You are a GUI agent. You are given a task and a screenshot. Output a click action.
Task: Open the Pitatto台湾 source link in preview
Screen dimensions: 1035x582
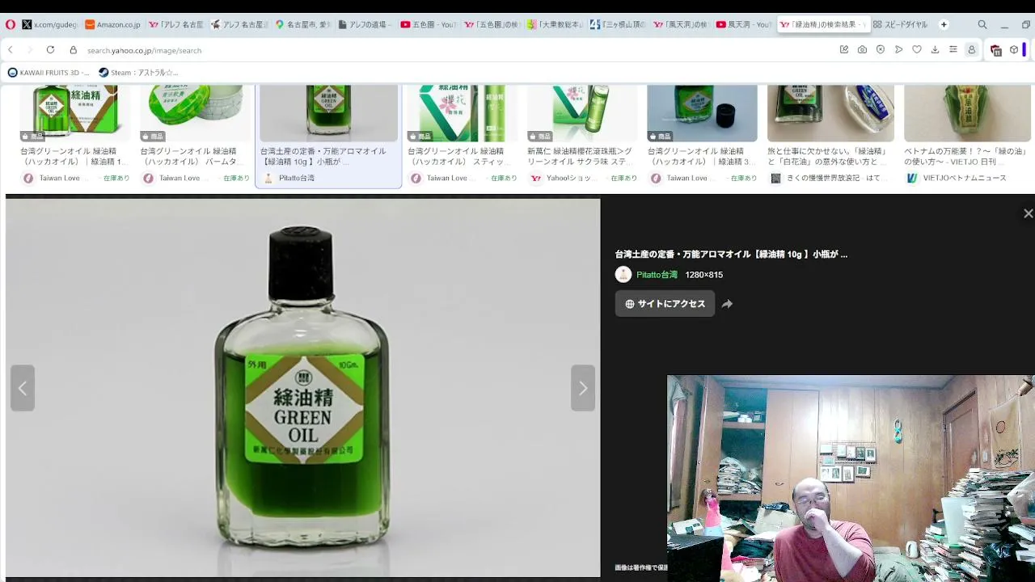(657, 275)
